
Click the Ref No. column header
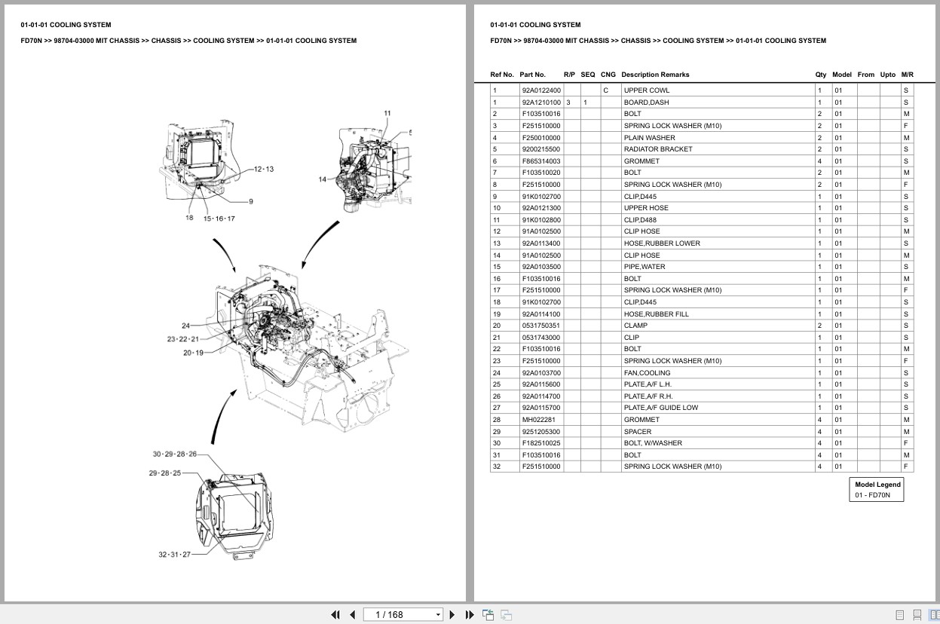[x=502, y=75]
